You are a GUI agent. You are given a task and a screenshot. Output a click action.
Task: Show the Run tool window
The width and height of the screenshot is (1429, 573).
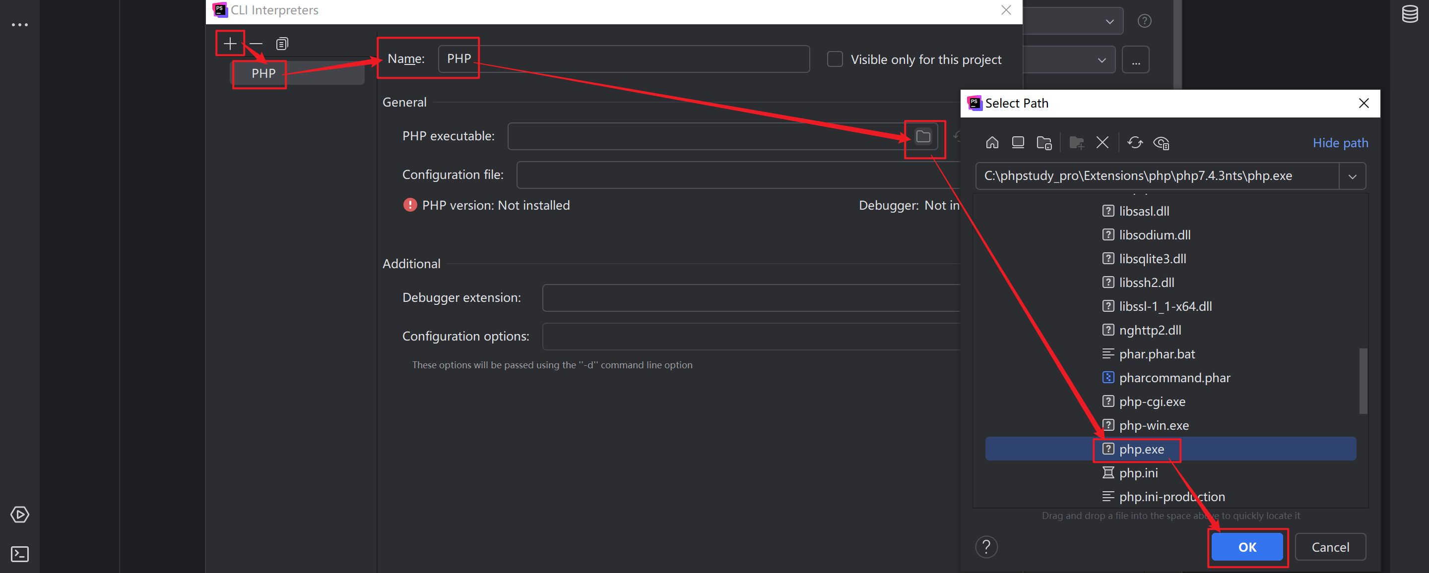[19, 514]
